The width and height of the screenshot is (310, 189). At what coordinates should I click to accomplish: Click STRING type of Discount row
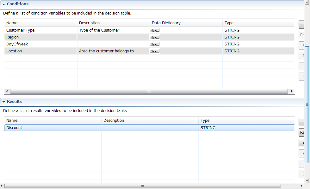246,128
